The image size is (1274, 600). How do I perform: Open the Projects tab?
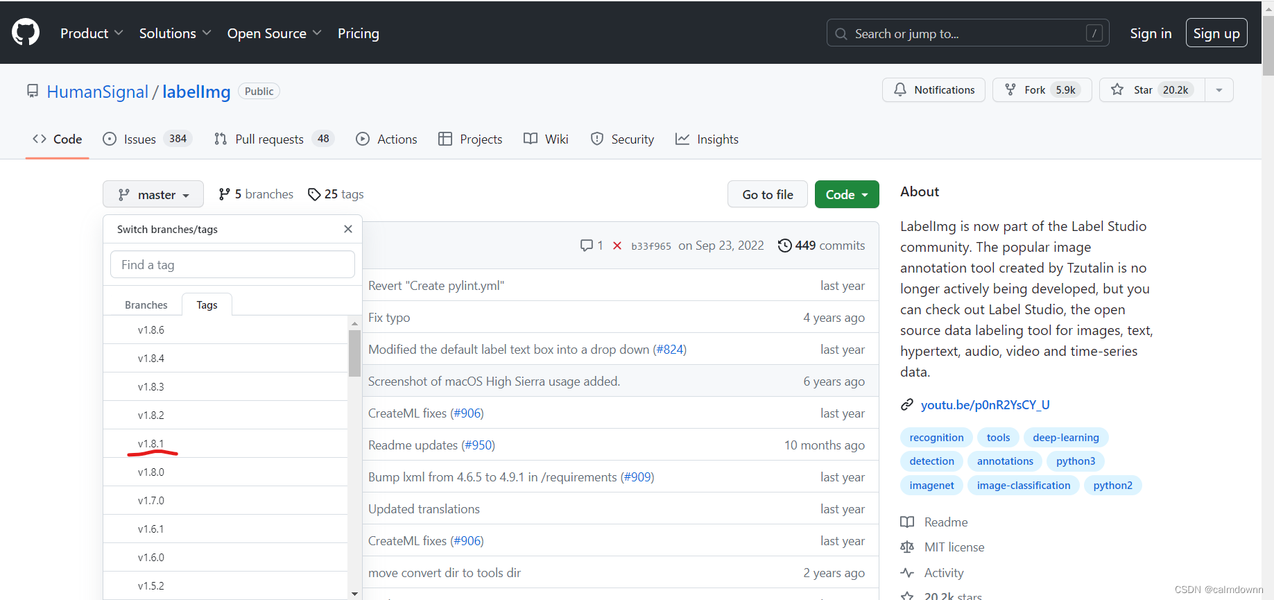(470, 139)
